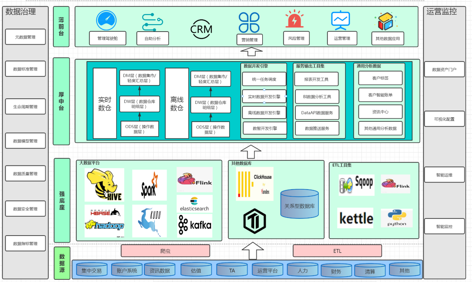Click the kettle logo
This screenshot has width=472, height=282.
click(x=356, y=218)
